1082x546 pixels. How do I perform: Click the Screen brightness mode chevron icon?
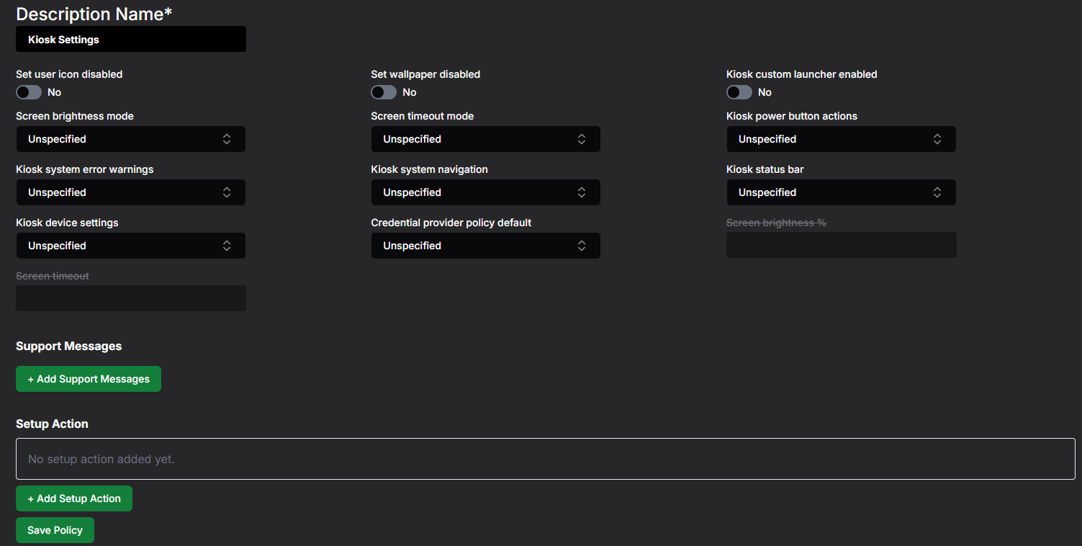(x=227, y=139)
